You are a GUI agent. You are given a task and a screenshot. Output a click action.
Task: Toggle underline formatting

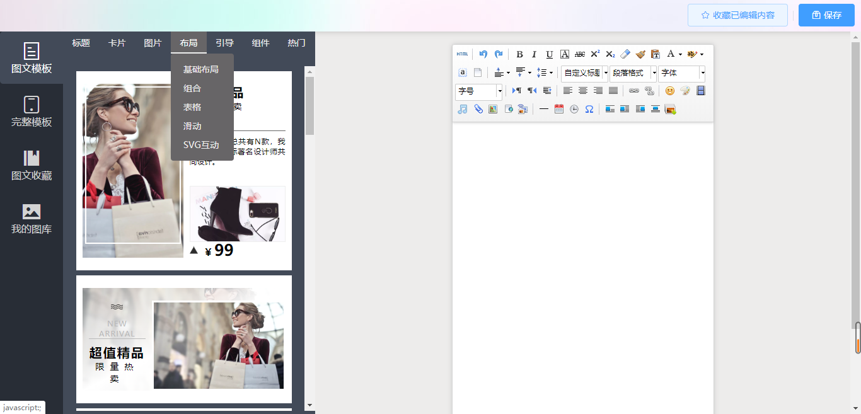pyautogui.click(x=549, y=54)
